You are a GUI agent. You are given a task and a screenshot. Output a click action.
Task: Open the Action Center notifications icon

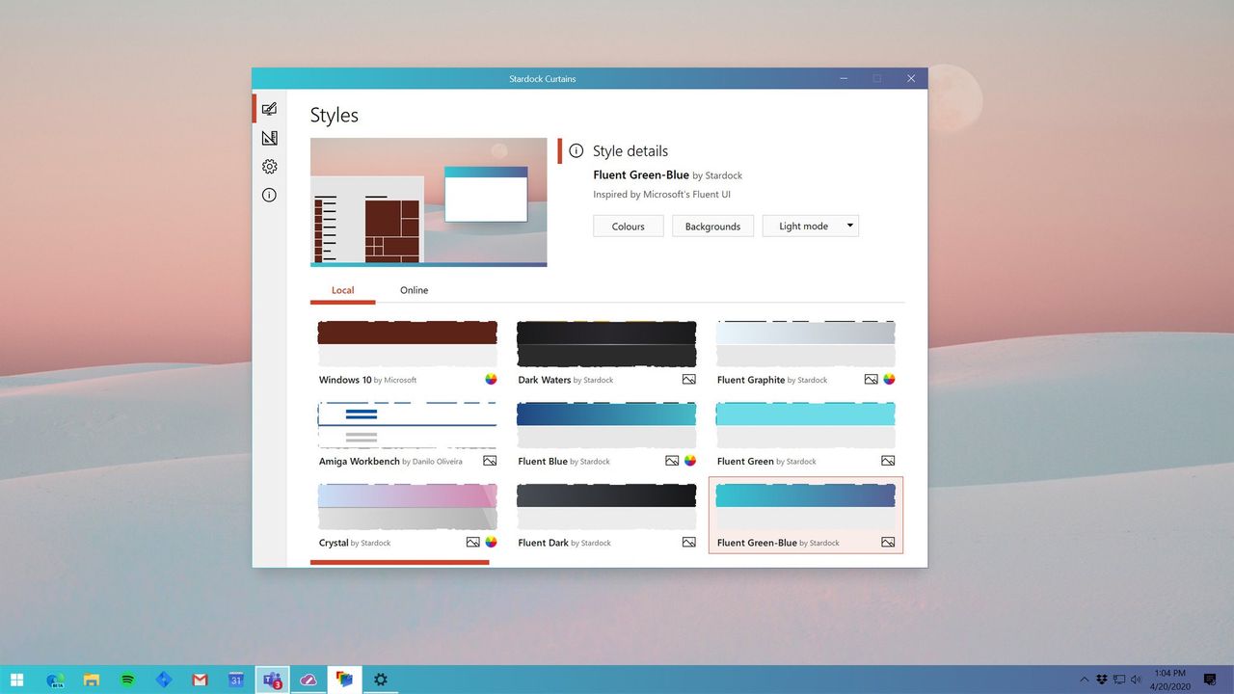click(x=1210, y=680)
